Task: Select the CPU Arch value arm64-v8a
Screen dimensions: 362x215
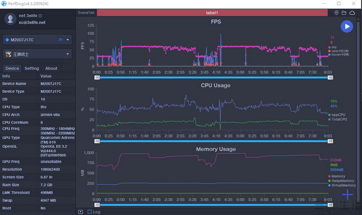Action: point(50,115)
